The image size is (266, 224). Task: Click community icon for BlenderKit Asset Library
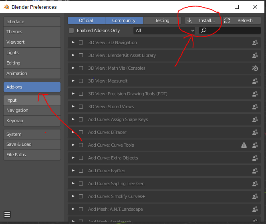tap(255, 55)
